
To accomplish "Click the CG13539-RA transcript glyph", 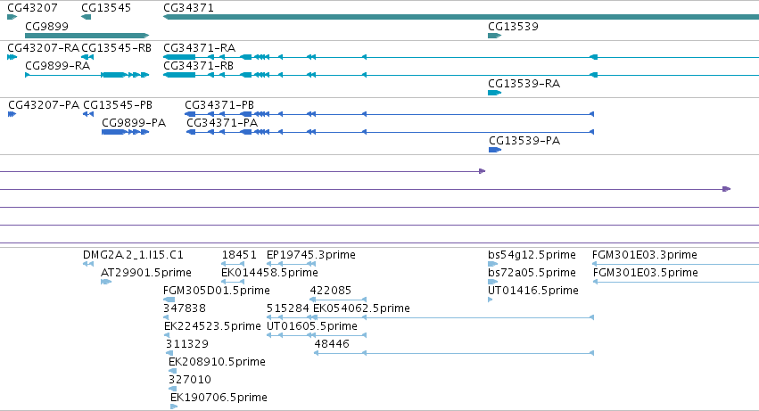I will [495, 93].
